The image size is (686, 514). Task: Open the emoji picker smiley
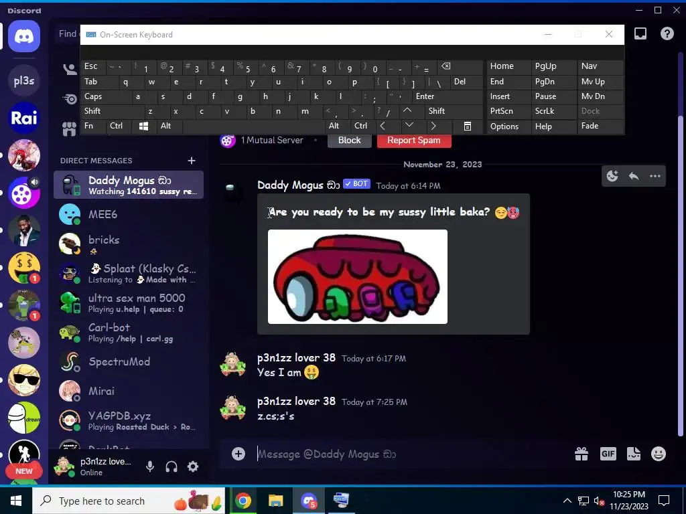pyautogui.click(x=659, y=454)
